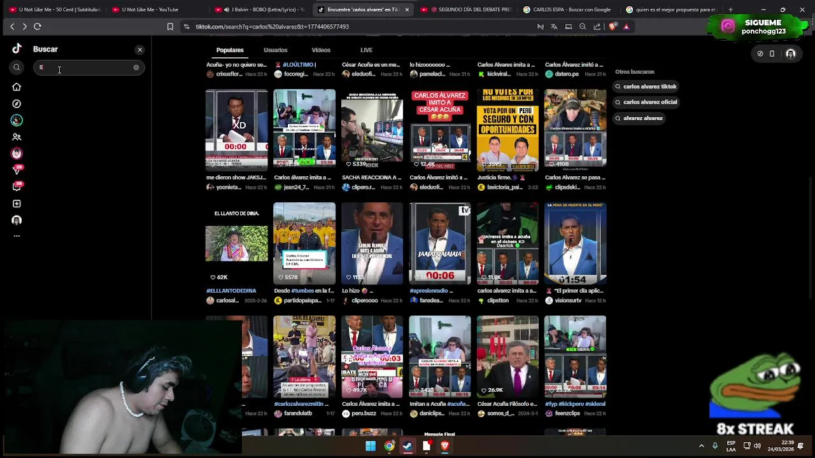Open user clipstton profile

tap(498, 300)
